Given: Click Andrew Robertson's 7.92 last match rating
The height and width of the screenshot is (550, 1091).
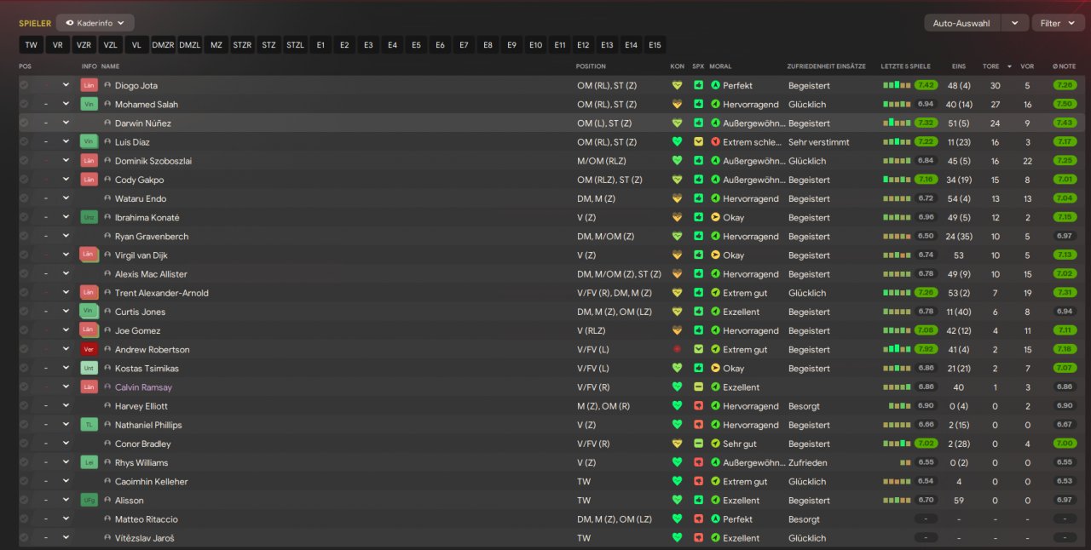Looking at the screenshot, I should (926, 349).
